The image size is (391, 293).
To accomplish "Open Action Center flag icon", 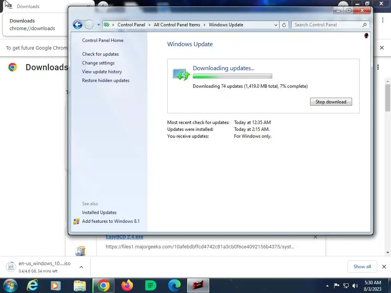I will pos(337,285).
